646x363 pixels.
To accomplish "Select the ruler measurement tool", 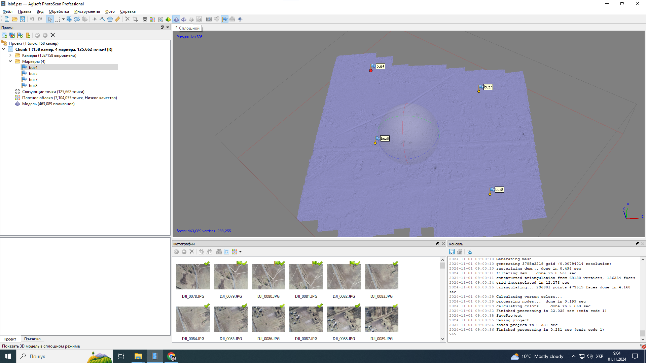I will (x=117, y=19).
